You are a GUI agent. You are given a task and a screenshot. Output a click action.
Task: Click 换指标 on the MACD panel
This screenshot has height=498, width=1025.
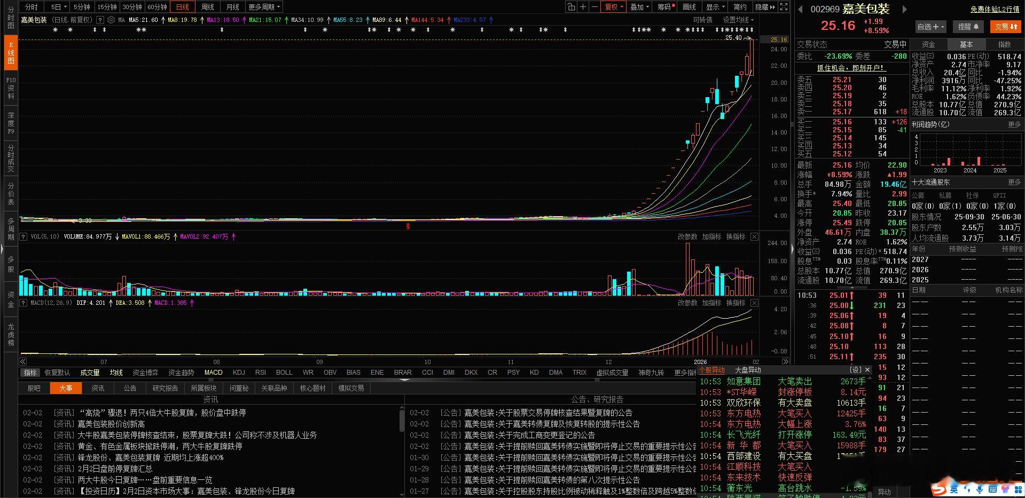[x=736, y=303]
